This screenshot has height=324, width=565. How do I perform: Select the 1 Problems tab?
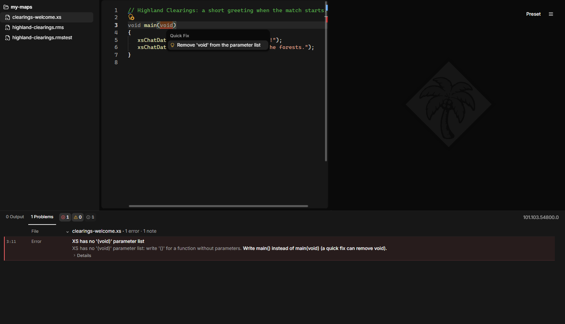(42, 217)
